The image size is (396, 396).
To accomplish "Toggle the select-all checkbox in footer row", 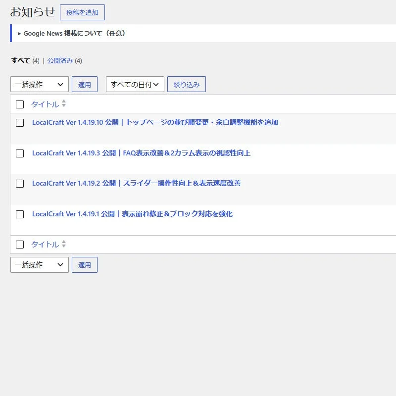I will click(x=20, y=245).
